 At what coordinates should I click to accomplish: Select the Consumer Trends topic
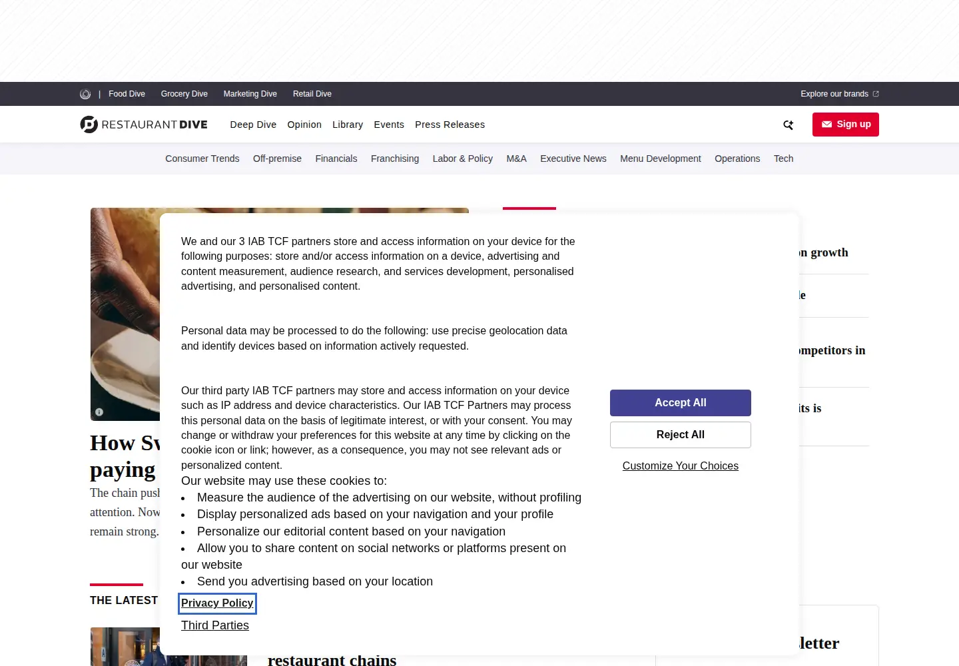click(202, 159)
